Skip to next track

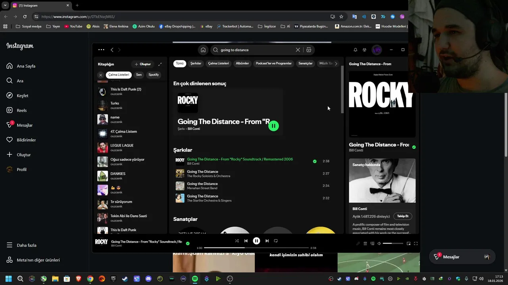coord(267,241)
